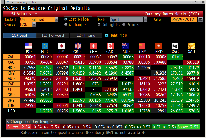Click the USD flag column icon

pos(28,46)
